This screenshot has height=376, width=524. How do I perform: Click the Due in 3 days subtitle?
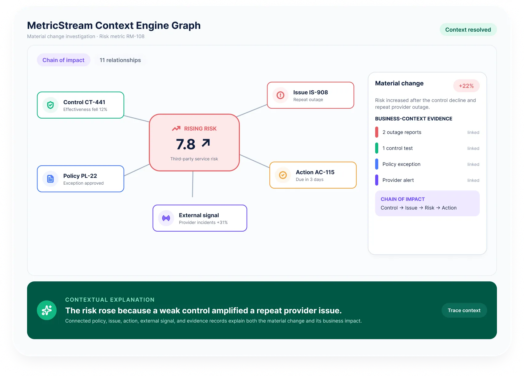tap(310, 179)
